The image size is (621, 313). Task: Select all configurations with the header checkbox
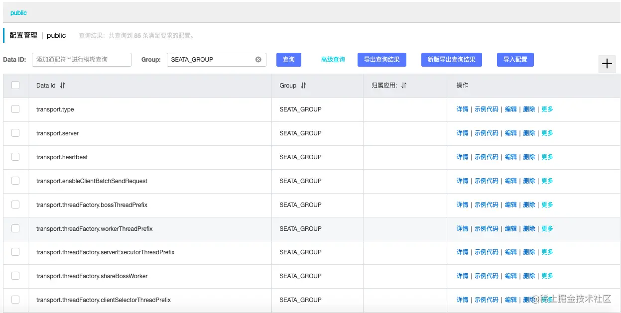point(15,85)
